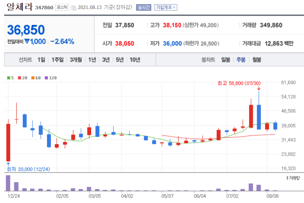Switch to 일봉 daily candle chart
The image size is (304, 203).
coord(226,60)
